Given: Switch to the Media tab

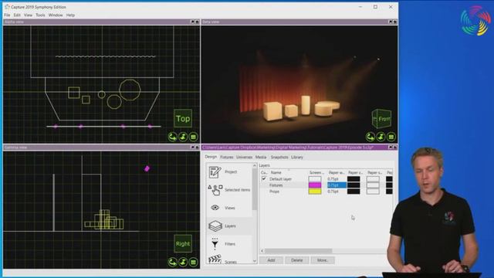Looking at the screenshot, I should tap(261, 157).
